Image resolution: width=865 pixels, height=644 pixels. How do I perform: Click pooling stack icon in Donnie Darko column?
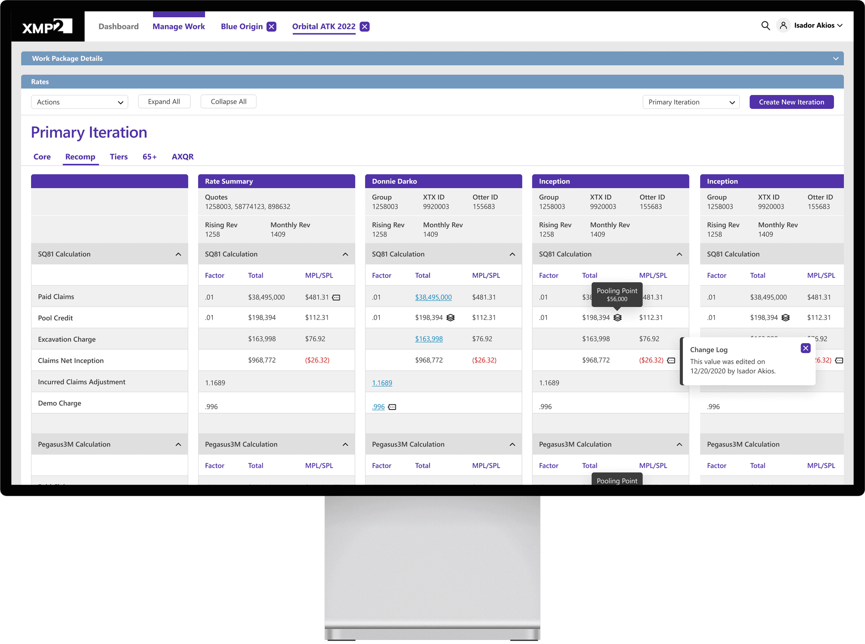(450, 318)
